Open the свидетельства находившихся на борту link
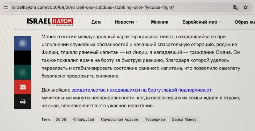 (142, 90)
